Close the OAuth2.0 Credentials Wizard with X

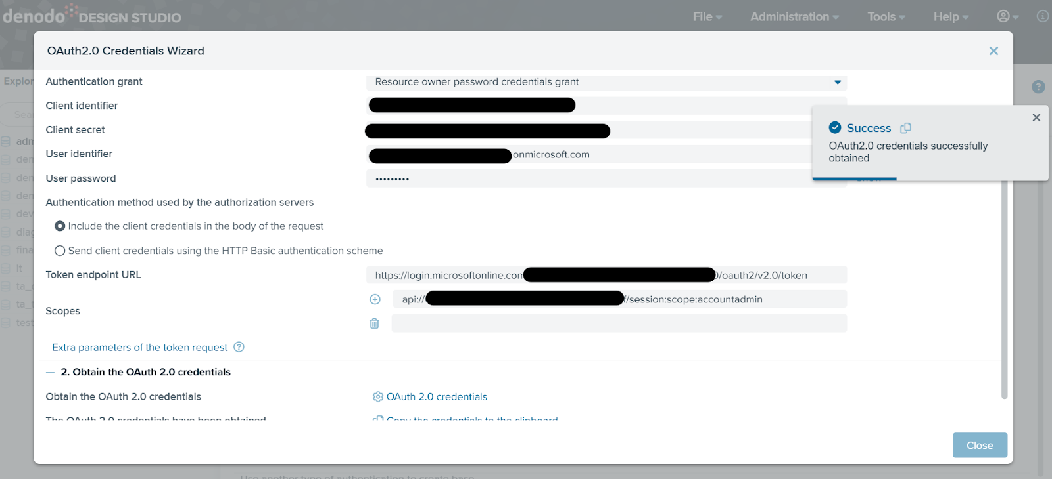(993, 51)
